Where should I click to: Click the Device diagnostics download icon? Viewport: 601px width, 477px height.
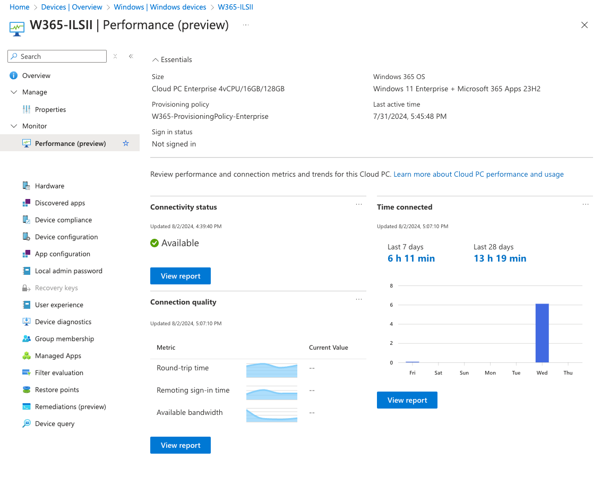click(27, 322)
